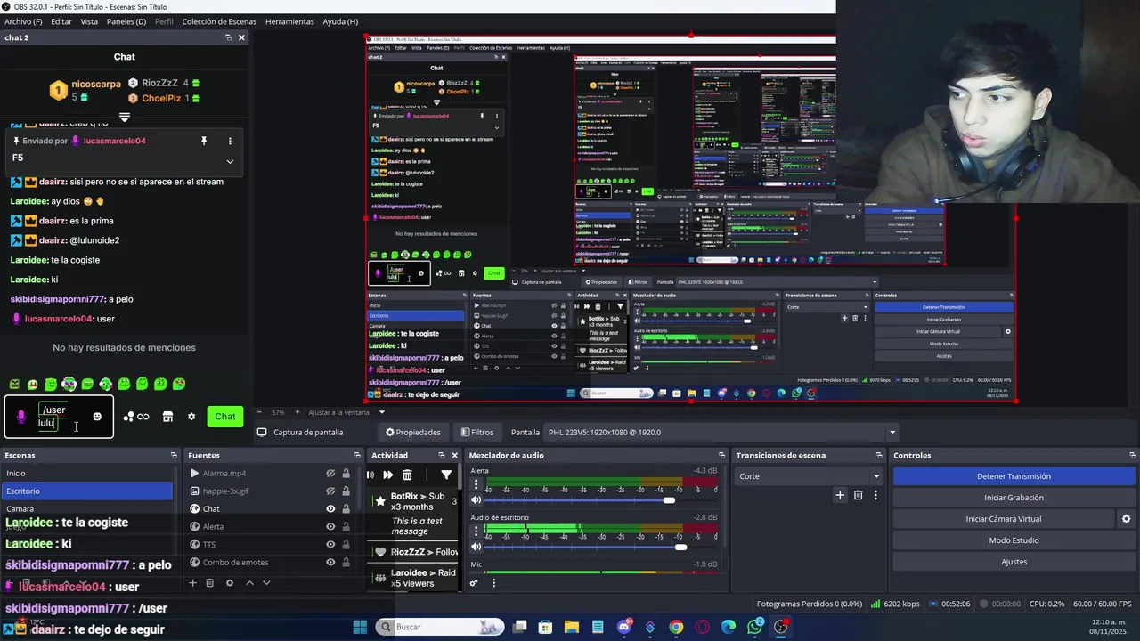Open the Corte transition dropdown
The width and height of the screenshot is (1140, 641).
pyautogui.click(x=809, y=476)
